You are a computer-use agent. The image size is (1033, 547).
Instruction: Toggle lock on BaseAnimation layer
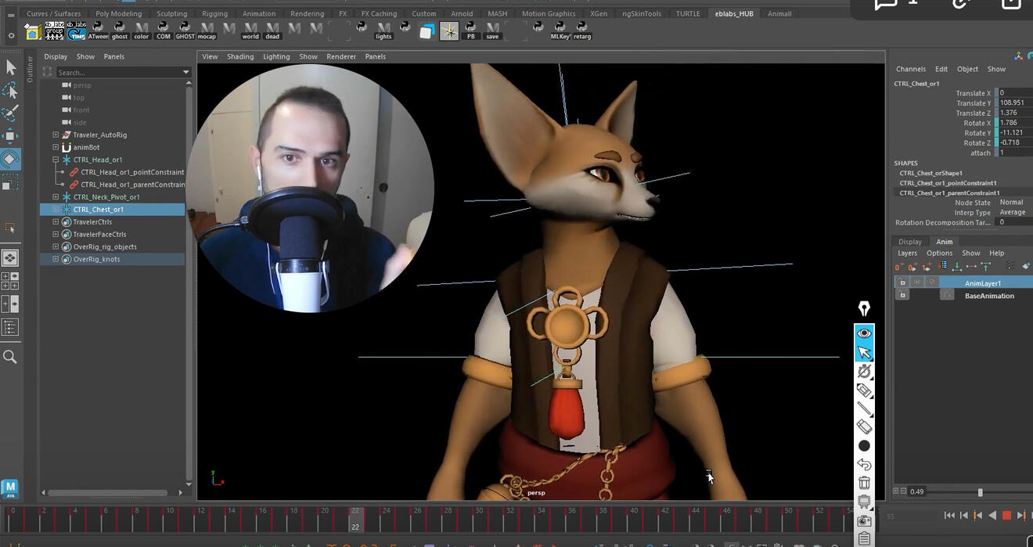click(x=902, y=296)
